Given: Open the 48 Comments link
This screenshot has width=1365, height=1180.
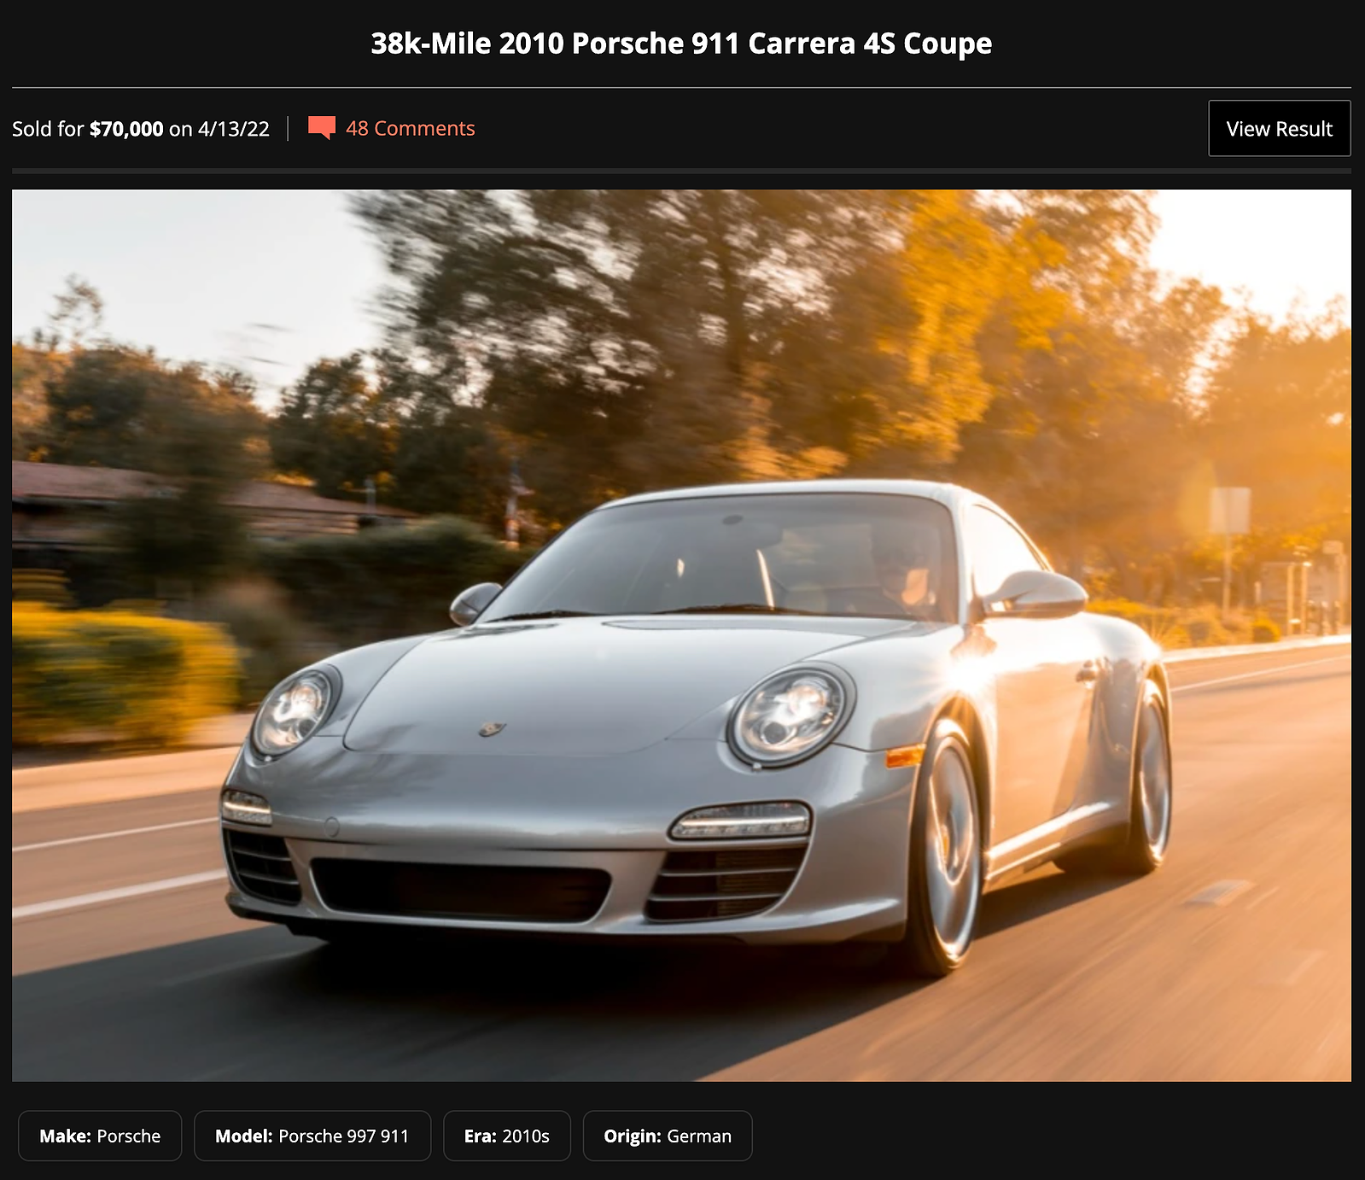Looking at the screenshot, I should tap(410, 128).
